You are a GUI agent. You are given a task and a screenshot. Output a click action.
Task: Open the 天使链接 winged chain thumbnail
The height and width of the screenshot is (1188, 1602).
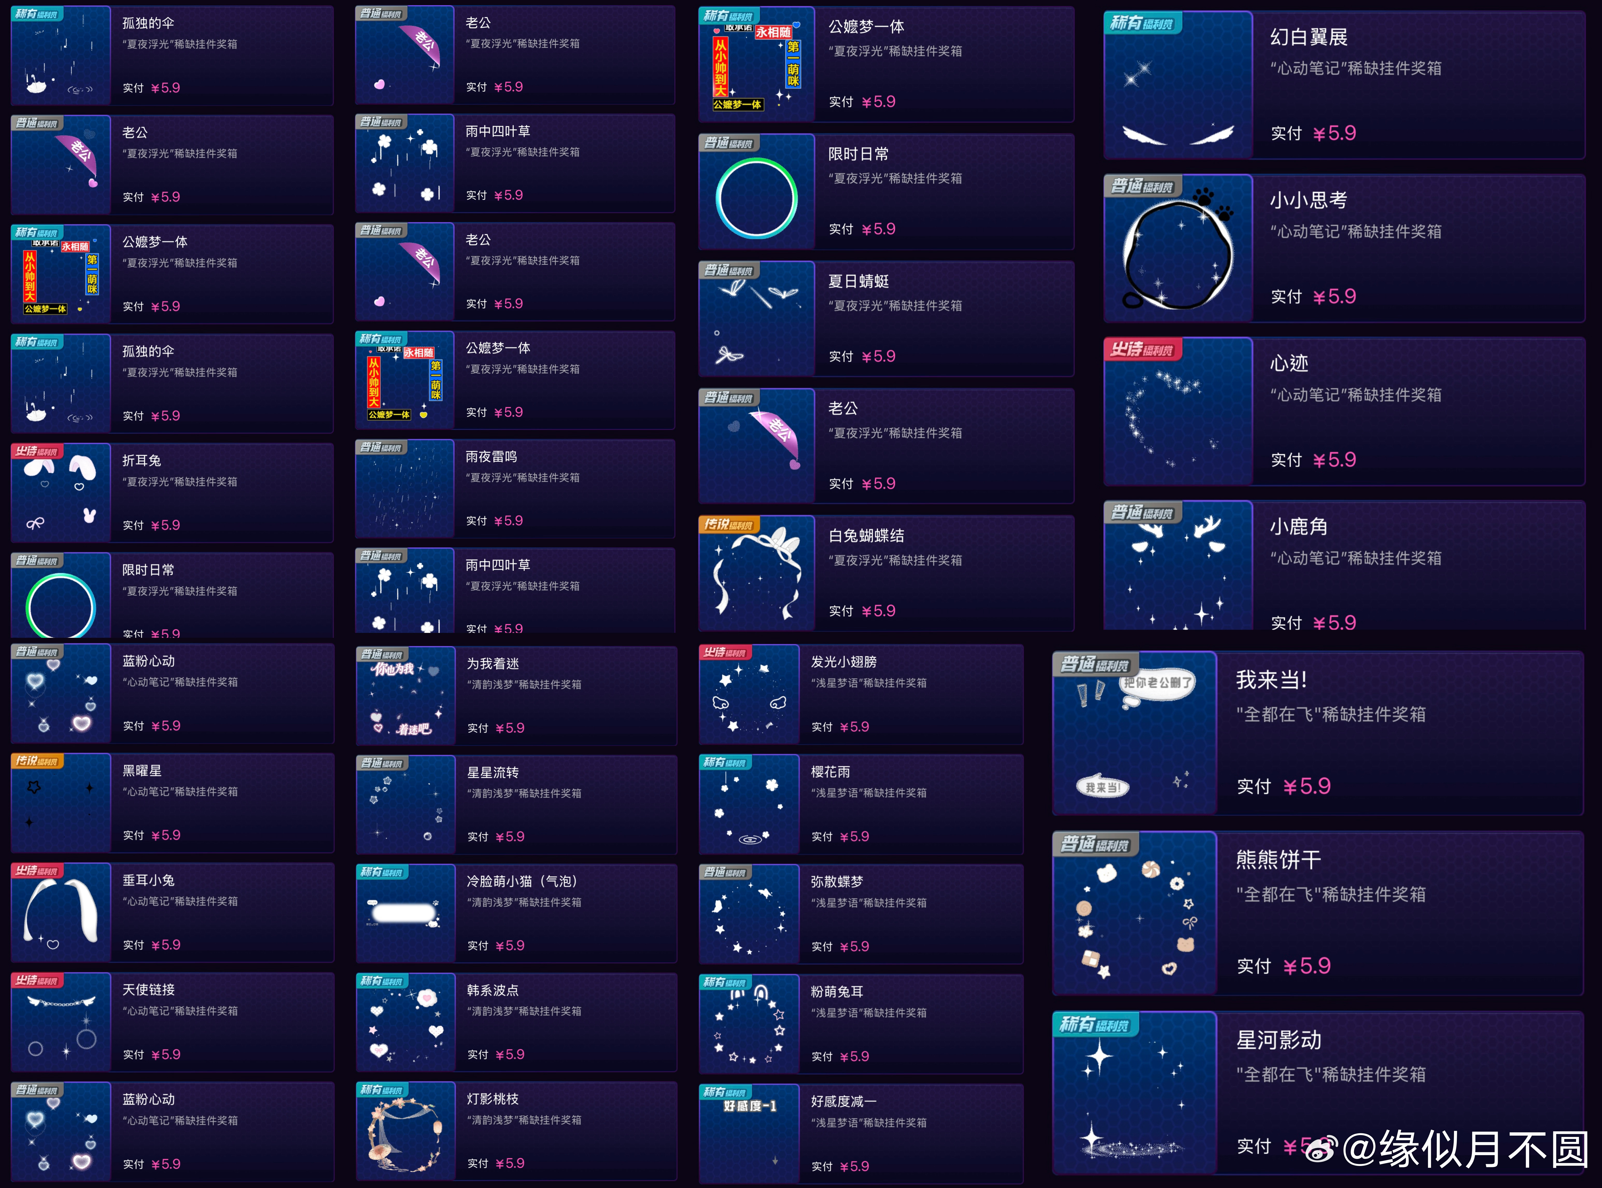[x=61, y=1022]
